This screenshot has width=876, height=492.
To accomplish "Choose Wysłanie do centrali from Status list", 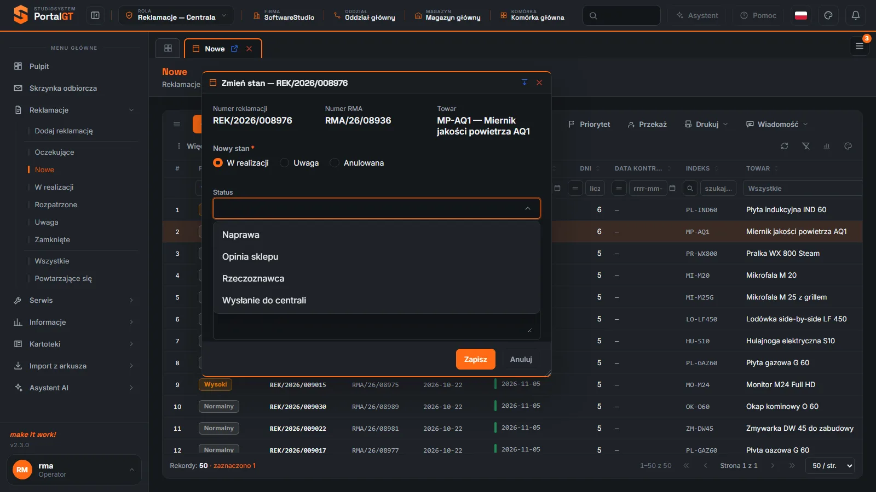I will click(x=376, y=300).
